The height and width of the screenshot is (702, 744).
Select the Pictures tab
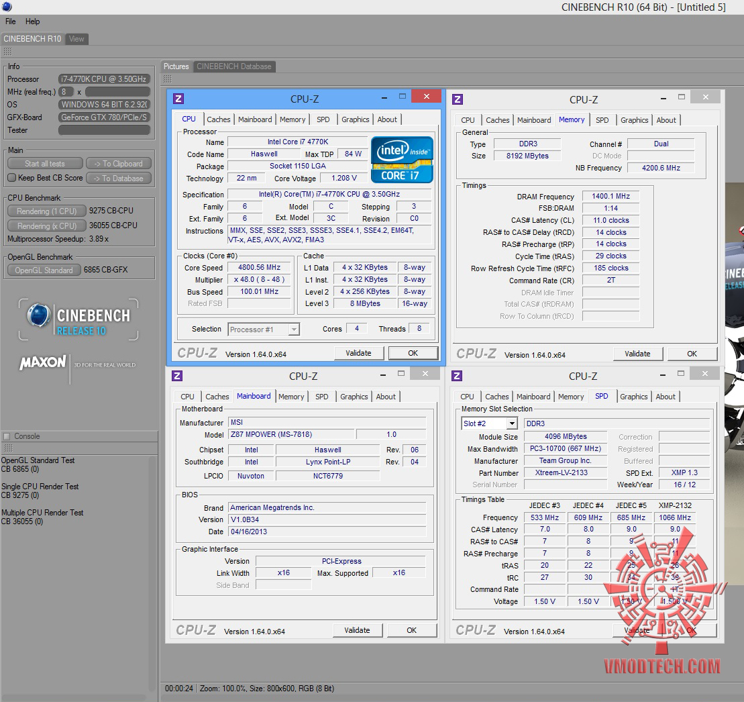(x=176, y=66)
